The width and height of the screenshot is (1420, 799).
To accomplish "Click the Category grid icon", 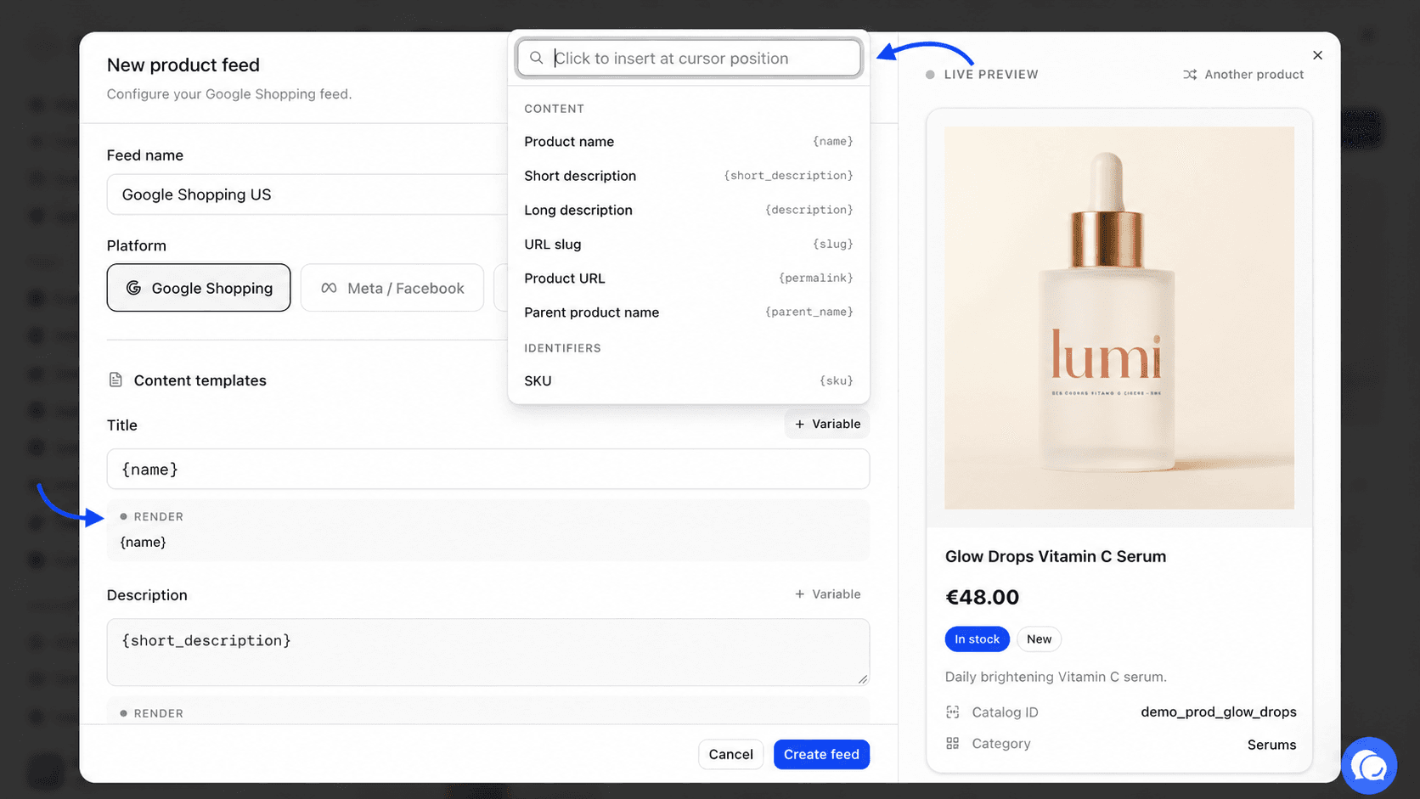I will click(x=953, y=743).
